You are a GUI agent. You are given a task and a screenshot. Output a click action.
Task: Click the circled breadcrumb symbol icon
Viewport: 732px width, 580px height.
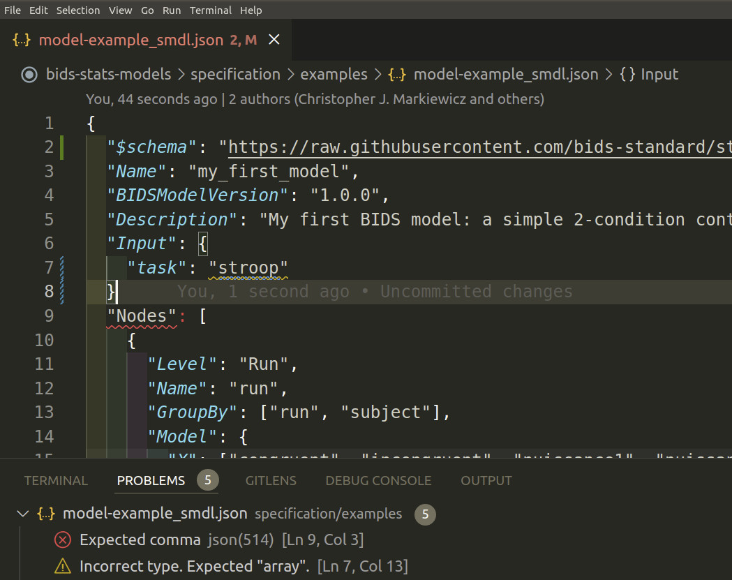[x=29, y=74]
